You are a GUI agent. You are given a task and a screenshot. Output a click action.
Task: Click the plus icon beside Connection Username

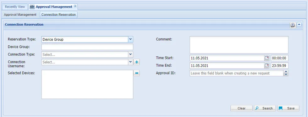coord(137,62)
